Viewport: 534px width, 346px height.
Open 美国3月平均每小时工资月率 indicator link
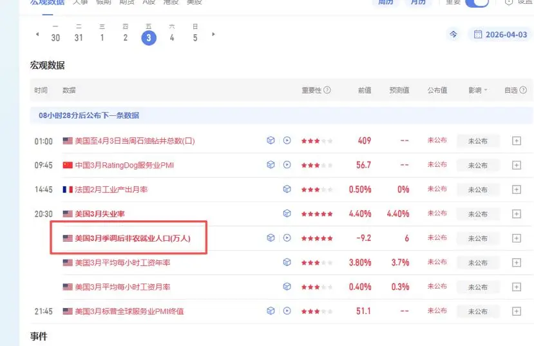(122, 287)
